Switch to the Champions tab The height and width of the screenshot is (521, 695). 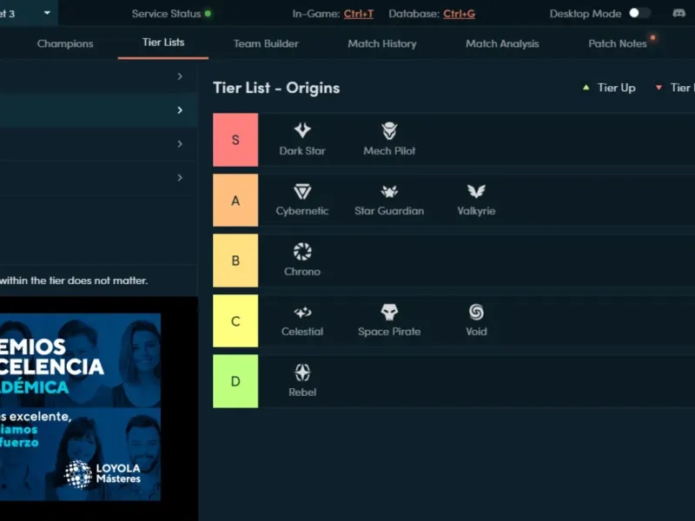point(65,44)
